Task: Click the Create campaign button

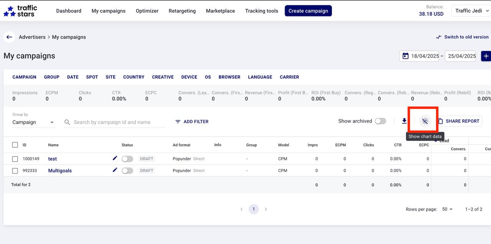Action: pyautogui.click(x=308, y=11)
